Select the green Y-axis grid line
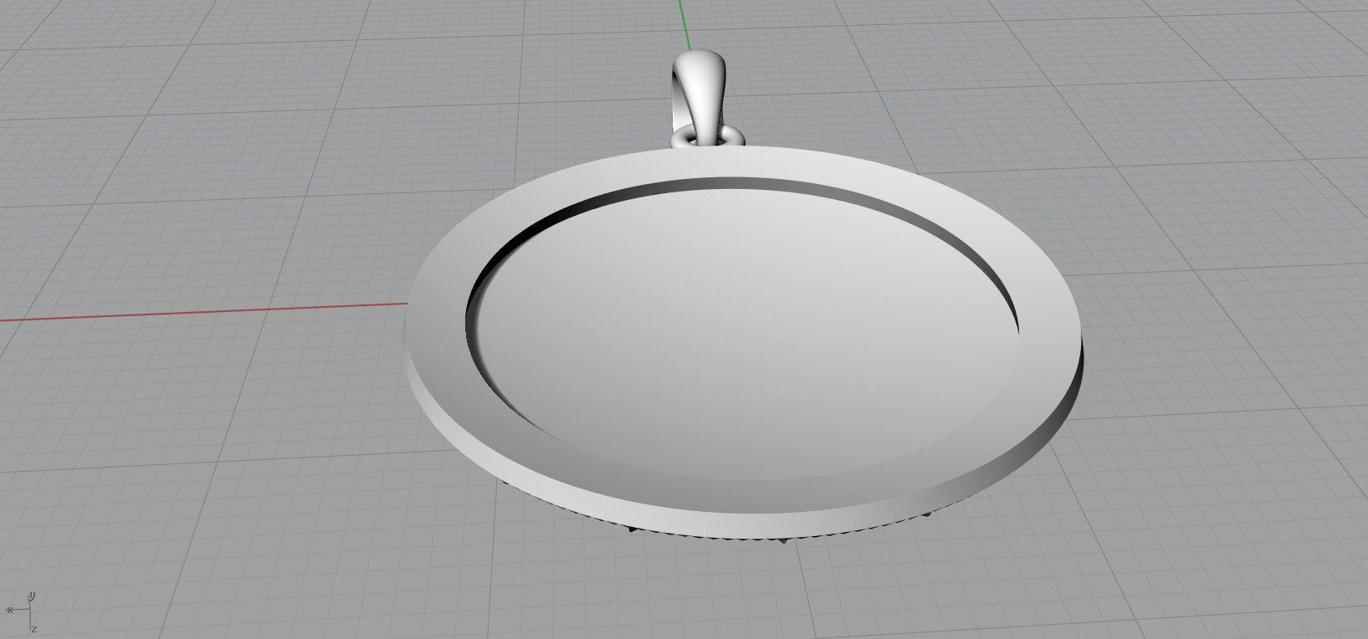Screen dimensions: 1368x639 pyautogui.click(x=685, y=25)
